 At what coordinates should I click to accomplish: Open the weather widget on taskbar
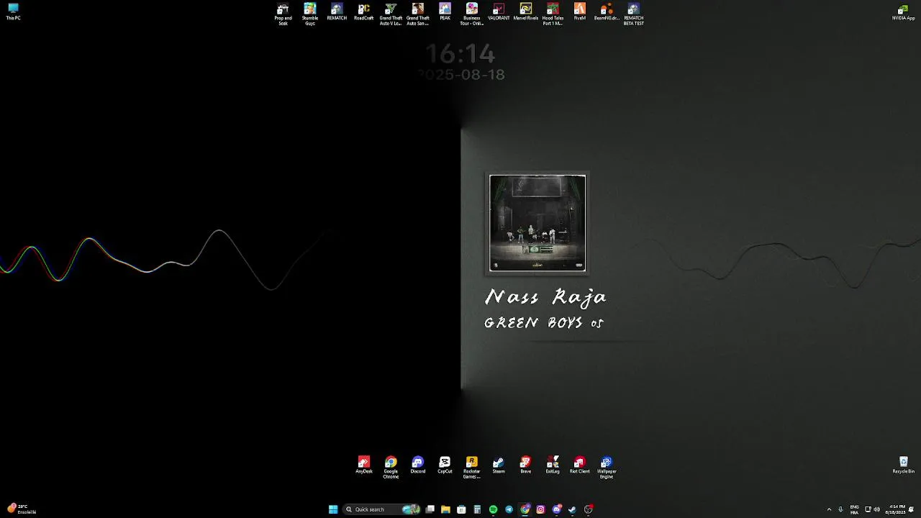[22, 509]
